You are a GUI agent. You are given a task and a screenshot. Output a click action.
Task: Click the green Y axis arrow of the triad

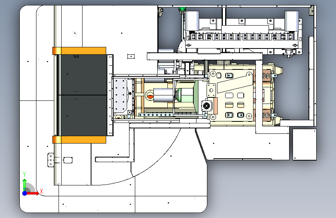25,185
